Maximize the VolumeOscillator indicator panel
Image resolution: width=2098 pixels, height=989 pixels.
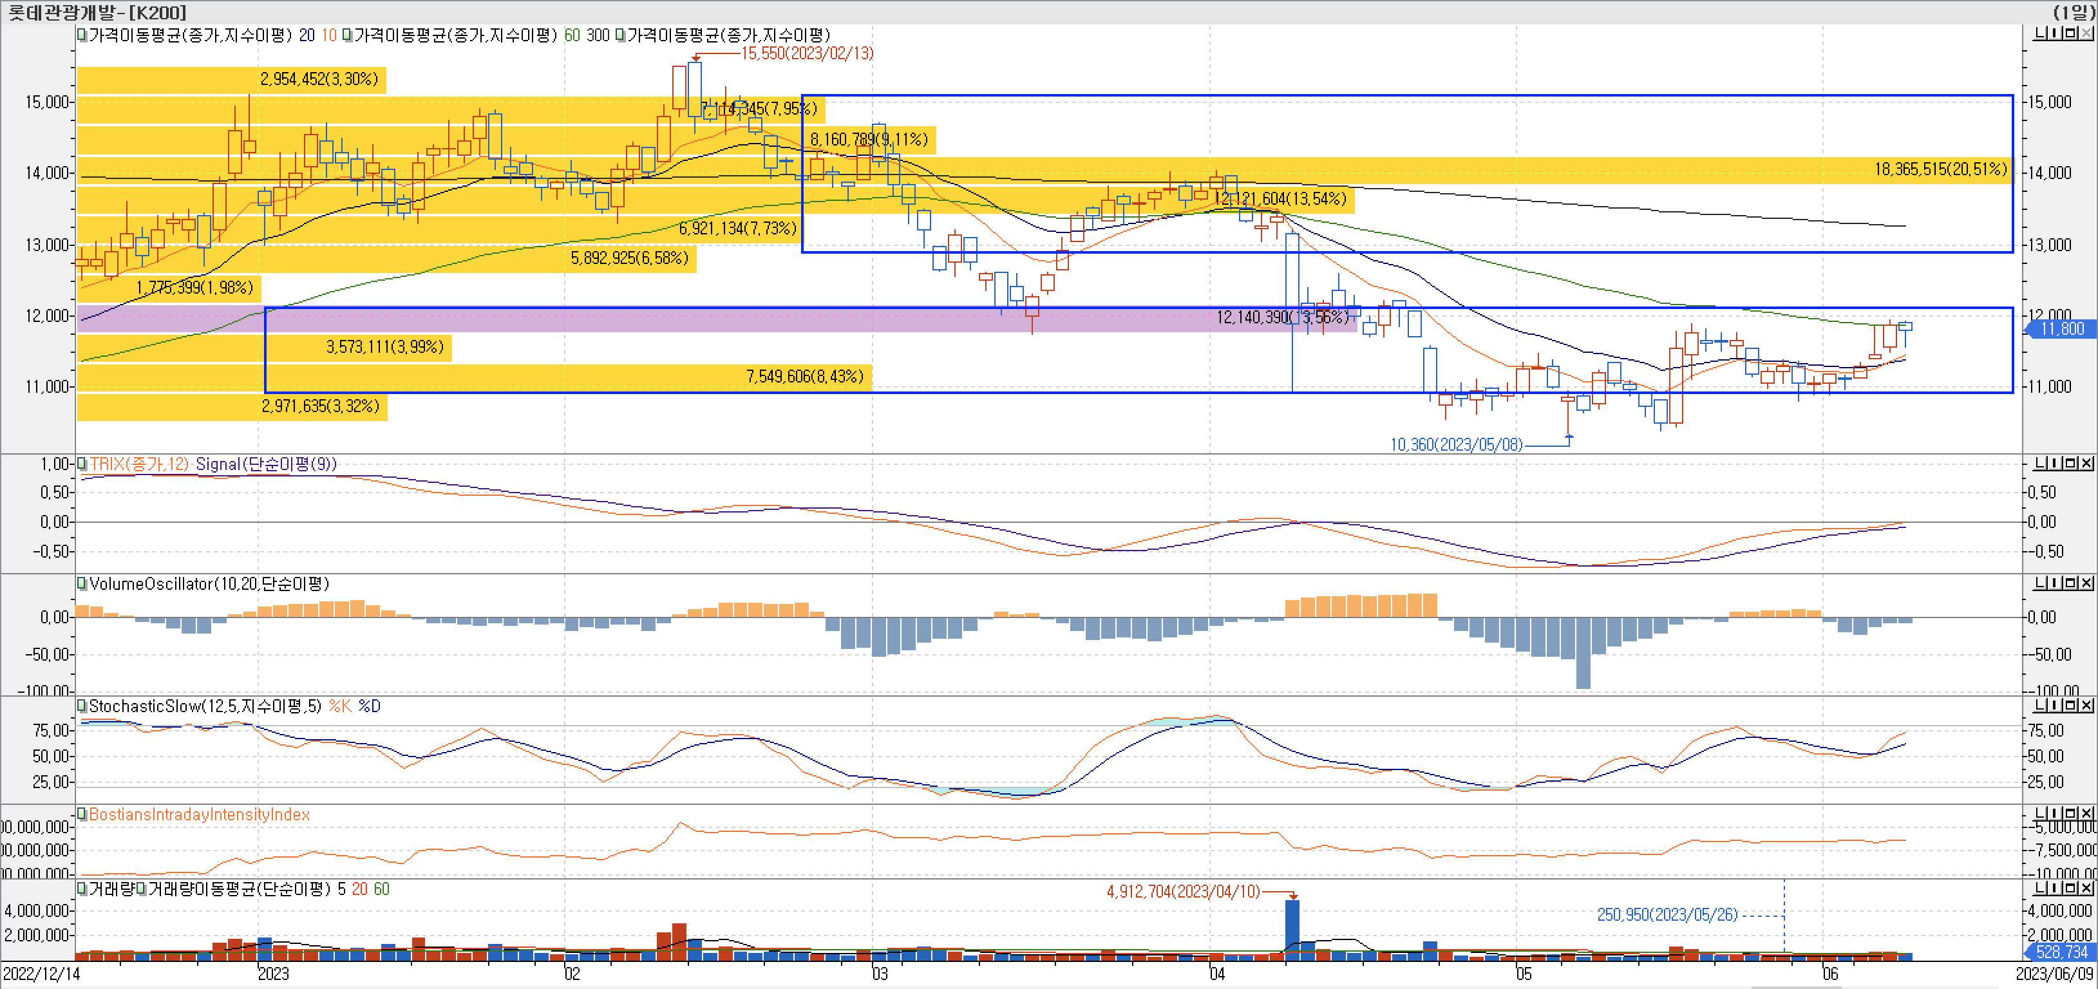click(x=2070, y=583)
